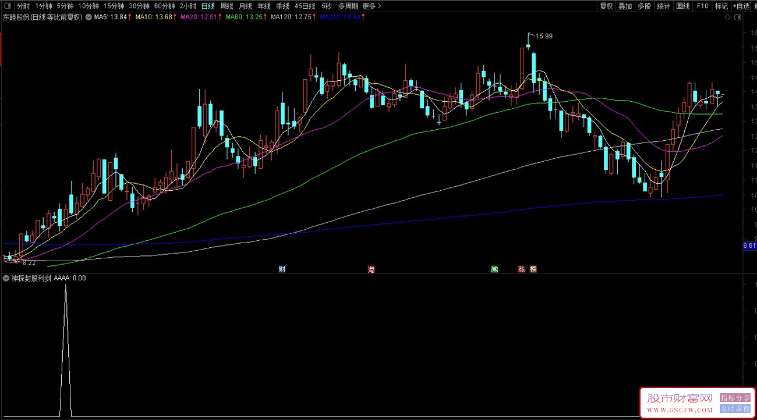This screenshot has width=757, height=420.
Task: Click the diamond icon above the price axis
Action: click(728, 17)
